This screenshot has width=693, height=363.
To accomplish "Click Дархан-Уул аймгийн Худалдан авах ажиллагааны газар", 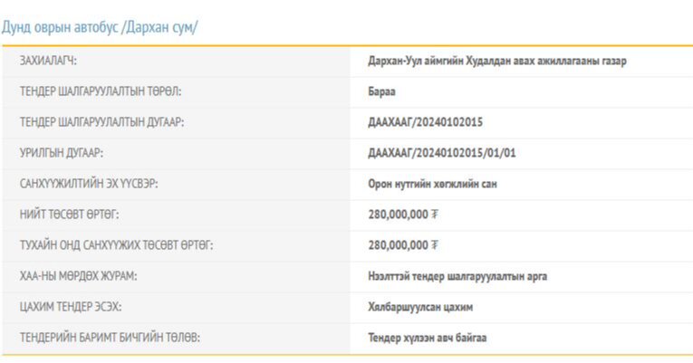I will click(497, 61).
